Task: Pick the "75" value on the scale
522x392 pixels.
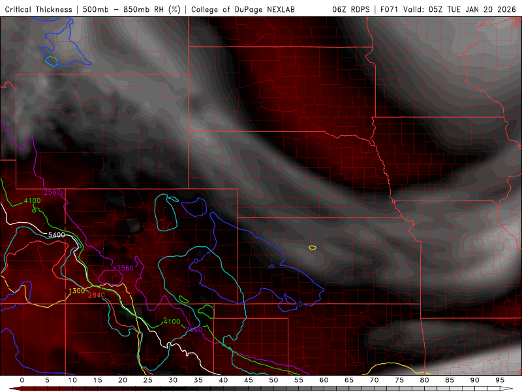Action: point(399,380)
